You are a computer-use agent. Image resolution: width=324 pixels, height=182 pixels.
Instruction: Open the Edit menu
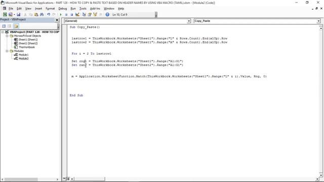coord(19,9)
